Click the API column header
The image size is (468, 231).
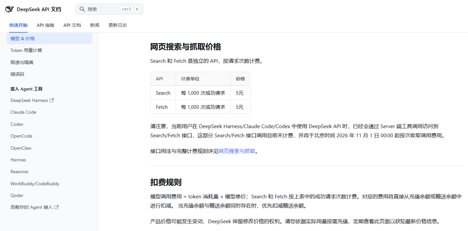(x=163, y=79)
